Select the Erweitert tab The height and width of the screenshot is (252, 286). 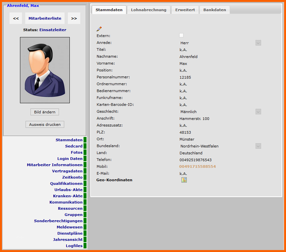tap(185, 10)
